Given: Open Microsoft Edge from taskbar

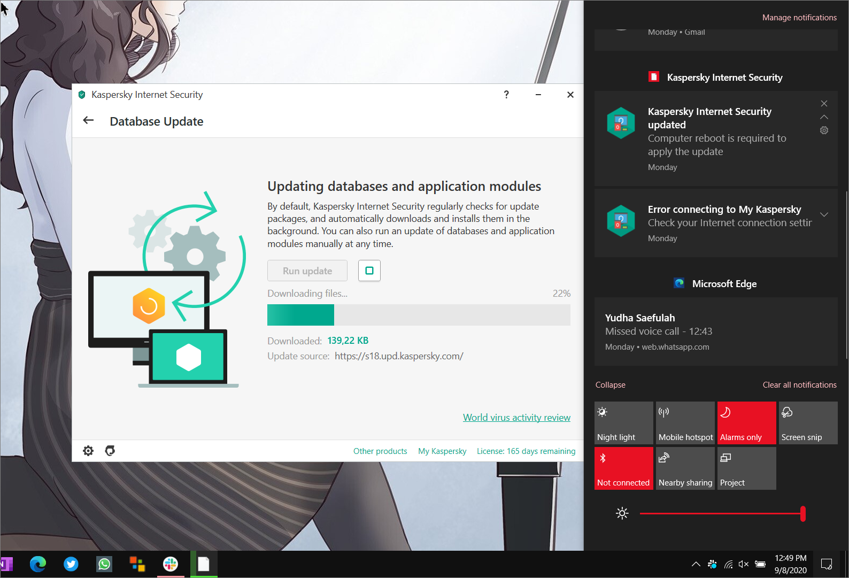Looking at the screenshot, I should [38, 564].
